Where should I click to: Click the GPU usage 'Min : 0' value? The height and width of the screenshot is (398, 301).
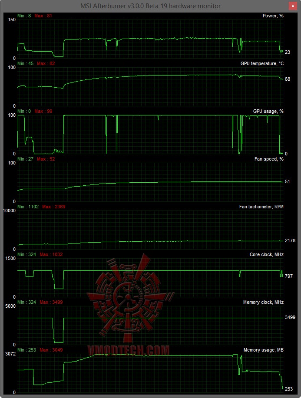click(24, 111)
